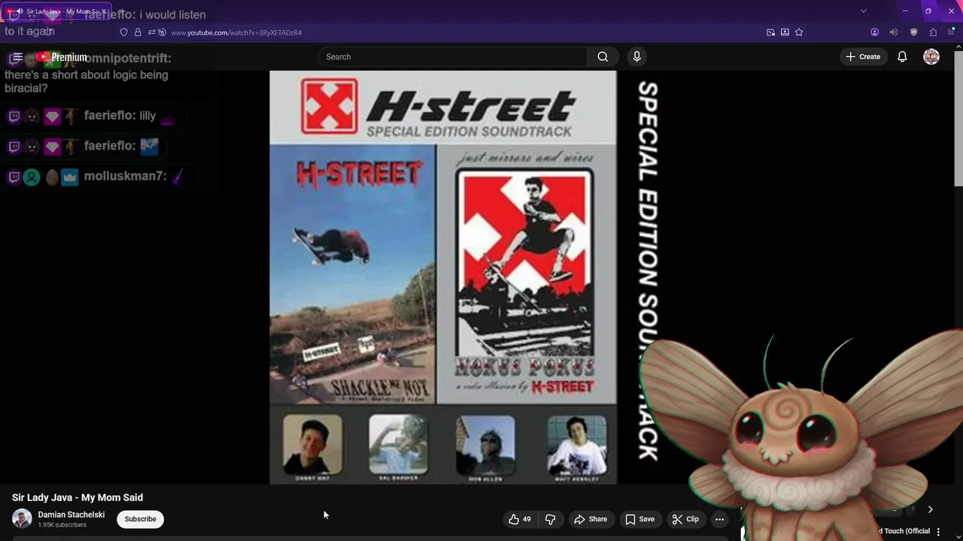The width and height of the screenshot is (963, 541).
Task: Click the install/download icon in address bar
Action: coord(785,32)
